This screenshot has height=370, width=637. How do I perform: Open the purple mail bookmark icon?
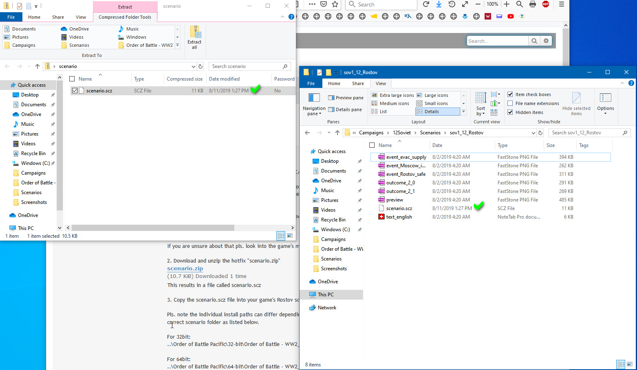tap(499, 16)
